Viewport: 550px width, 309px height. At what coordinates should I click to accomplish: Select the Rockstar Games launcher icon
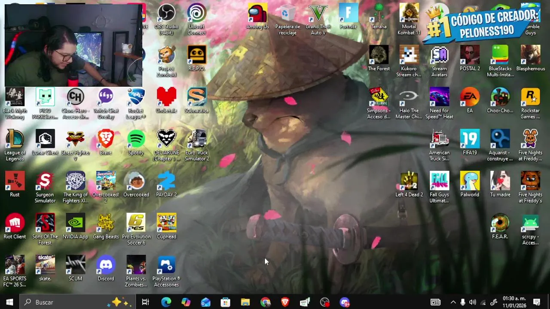point(530,103)
